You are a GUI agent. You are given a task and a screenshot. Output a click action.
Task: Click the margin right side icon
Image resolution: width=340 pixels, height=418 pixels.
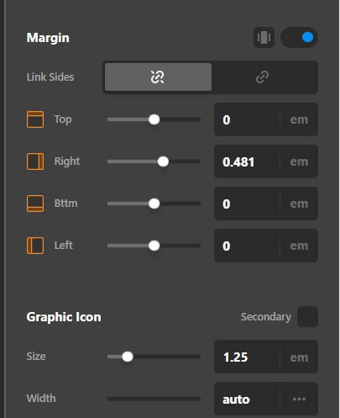pos(35,161)
